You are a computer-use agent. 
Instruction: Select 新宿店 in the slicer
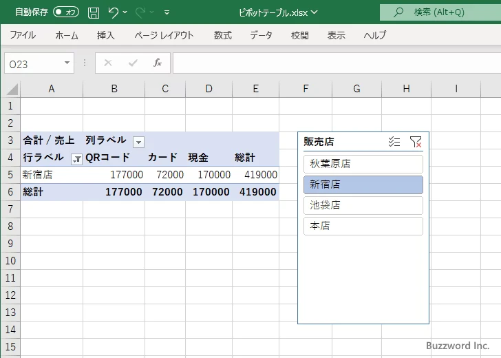pos(363,185)
